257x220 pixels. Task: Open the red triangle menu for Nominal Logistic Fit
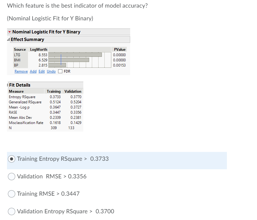(x=9, y=32)
